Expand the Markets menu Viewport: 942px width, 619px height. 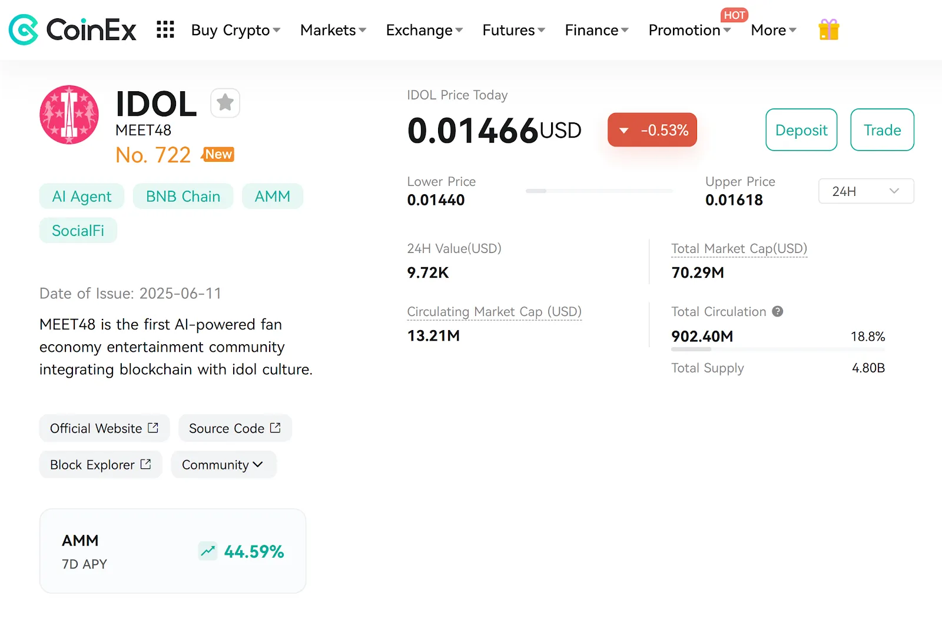(x=333, y=30)
